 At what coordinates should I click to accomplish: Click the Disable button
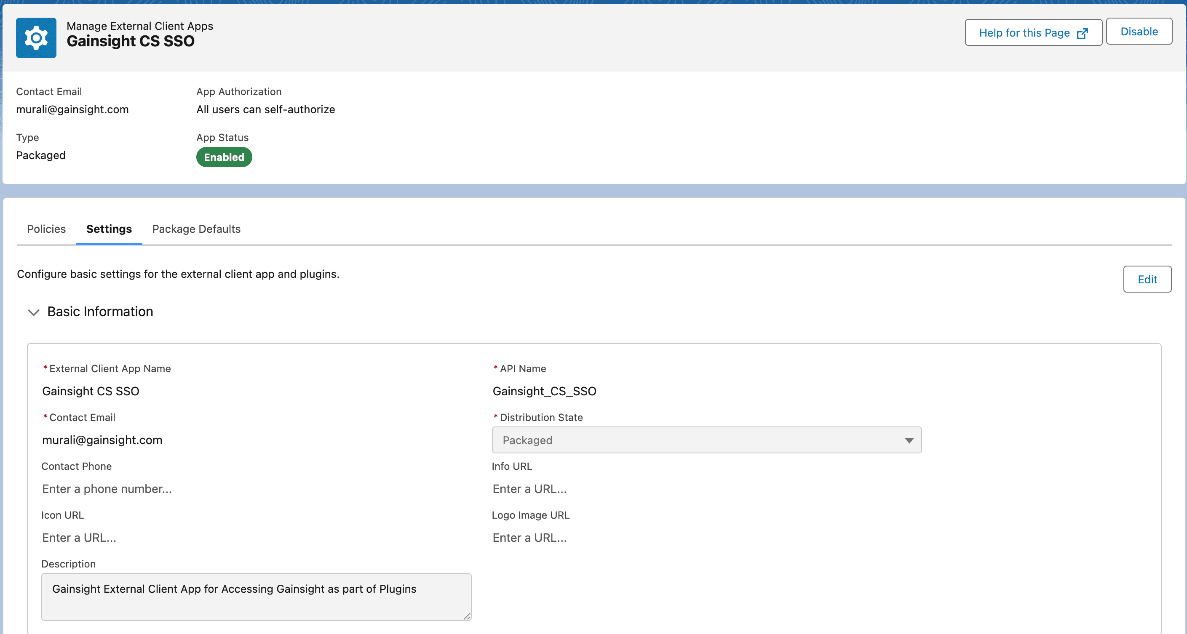click(1139, 31)
